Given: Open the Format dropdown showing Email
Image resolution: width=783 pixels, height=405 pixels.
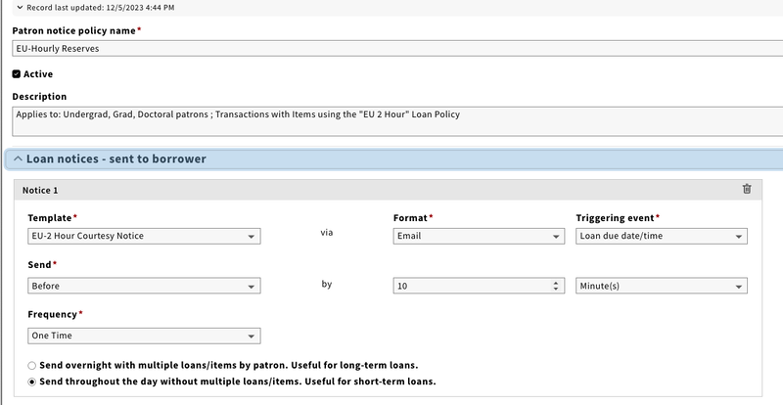Looking at the screenshot, I should pos(479,236).
